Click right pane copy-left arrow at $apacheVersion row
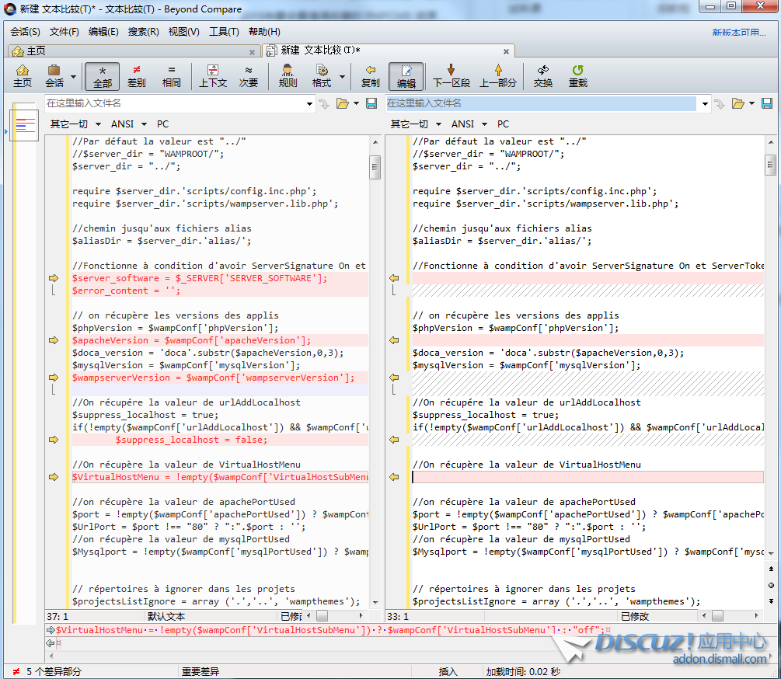The width and height of the screenshot is (781, 679). 394,340
